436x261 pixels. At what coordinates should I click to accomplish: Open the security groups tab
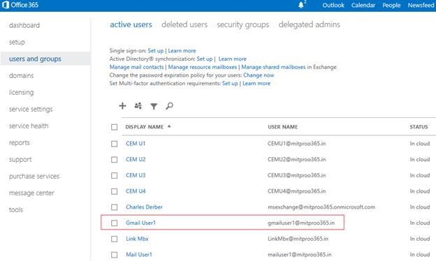(243, 24)
